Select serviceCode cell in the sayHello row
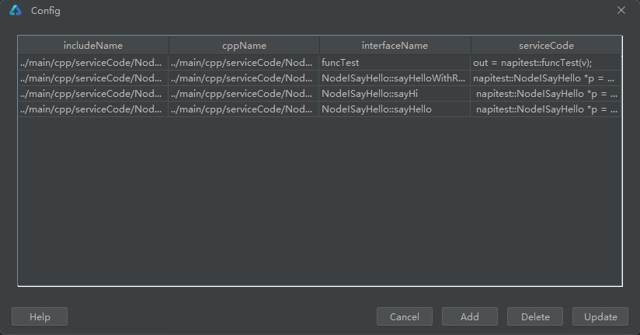640x335 pixels. 546,109
